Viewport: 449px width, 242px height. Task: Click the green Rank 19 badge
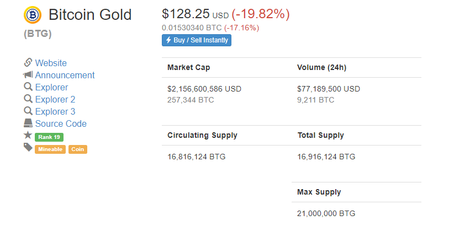[49, 137]
